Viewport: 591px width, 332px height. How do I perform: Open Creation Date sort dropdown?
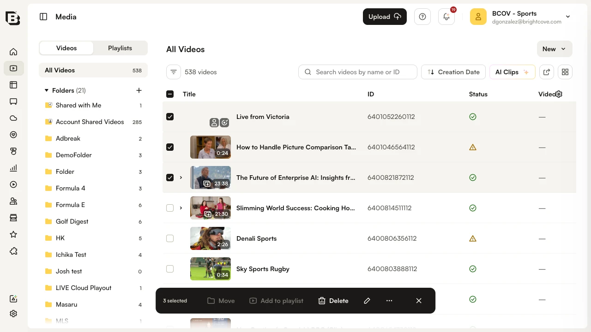pos(453,72)
